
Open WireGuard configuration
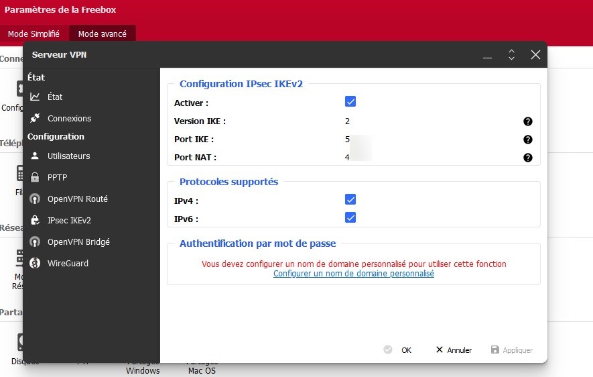(91, 264)
